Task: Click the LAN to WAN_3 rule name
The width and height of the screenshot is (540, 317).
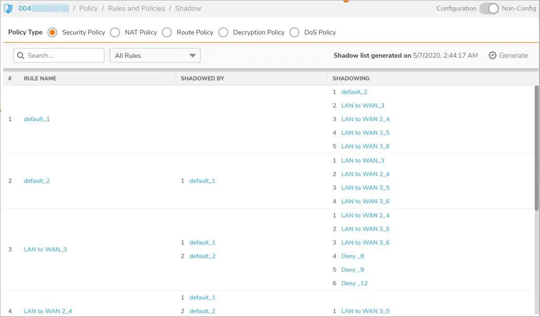Action: click(45, 249)
